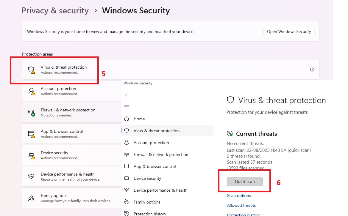Click the Account protection person icon in Protection areas
This screenshot has width=348, height=216.
click(32, 91)
